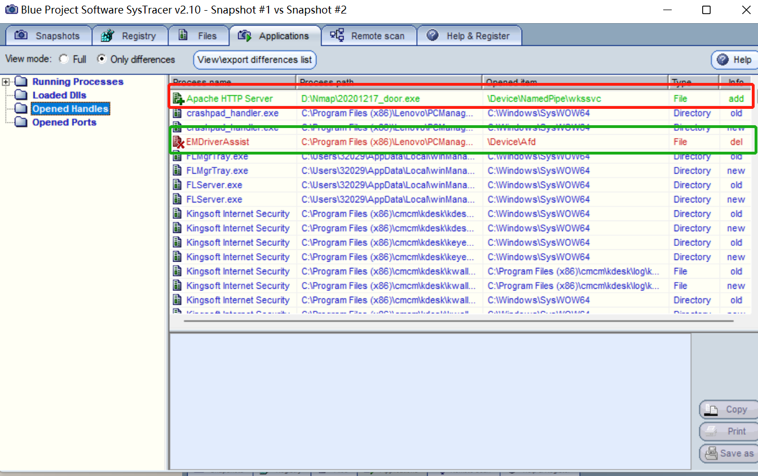Click the horizontal scrollbar under the handles list
Viewport: 758px width, 476px height.
(x=459, y=321)
